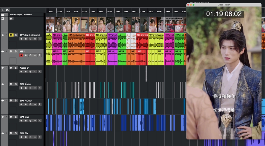The image size is (265, 146).
Task: Toggle monitor on EP1 พี่ออย track
Action: pos(26,88)
